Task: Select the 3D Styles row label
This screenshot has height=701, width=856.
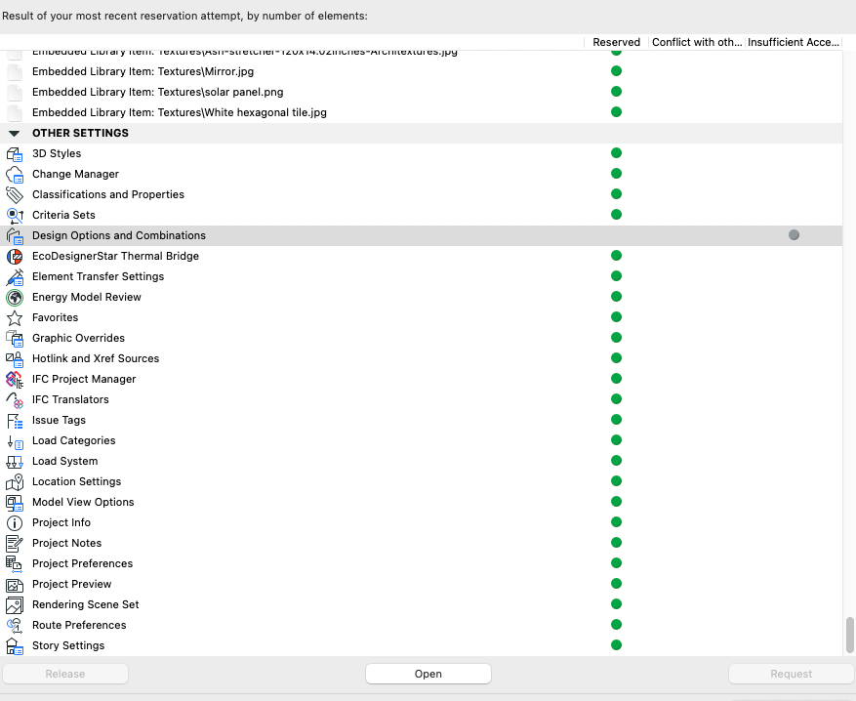Action: click(57, 154)
